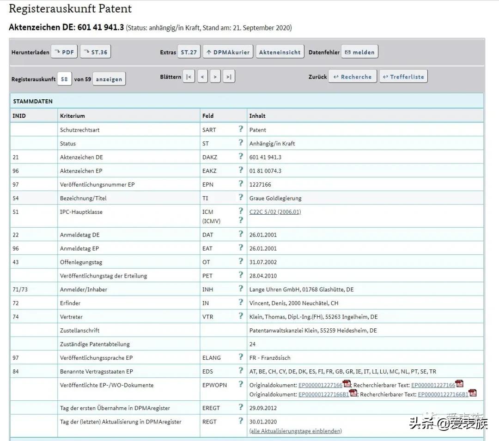
Task: Open help icon for VTR field
Action: pos(241,316)
